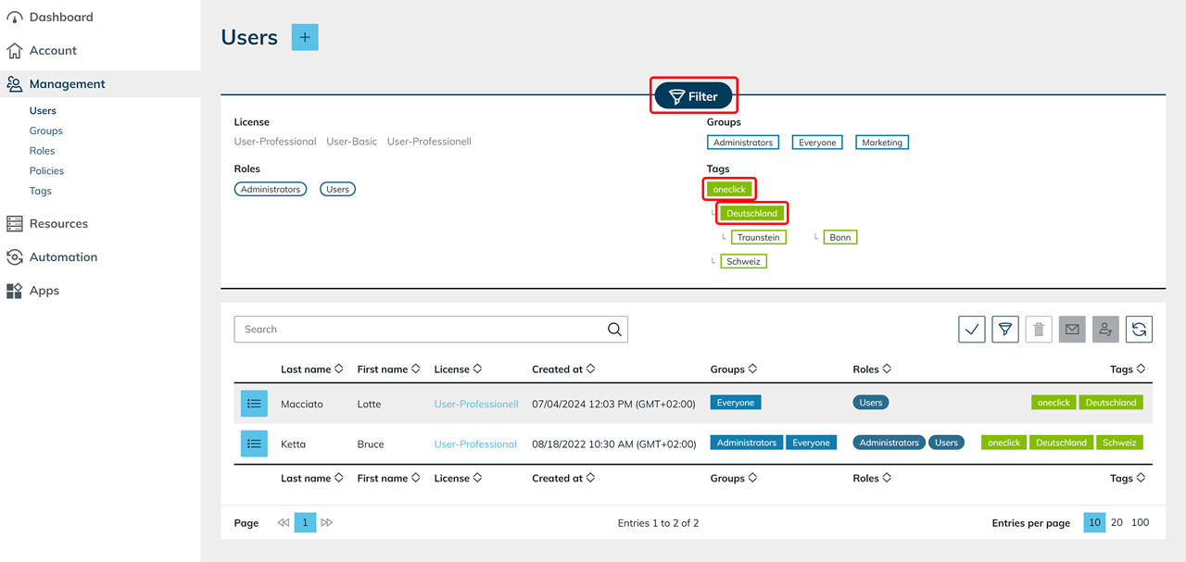Open the Resources menu in sidebar
The height and width of the screenshot is (562, 1186).
(x=58, y=224)
